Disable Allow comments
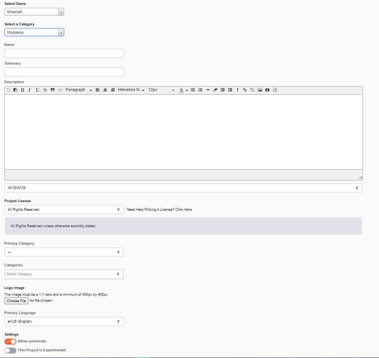379x358 pixels. click(x=10, y=341)
